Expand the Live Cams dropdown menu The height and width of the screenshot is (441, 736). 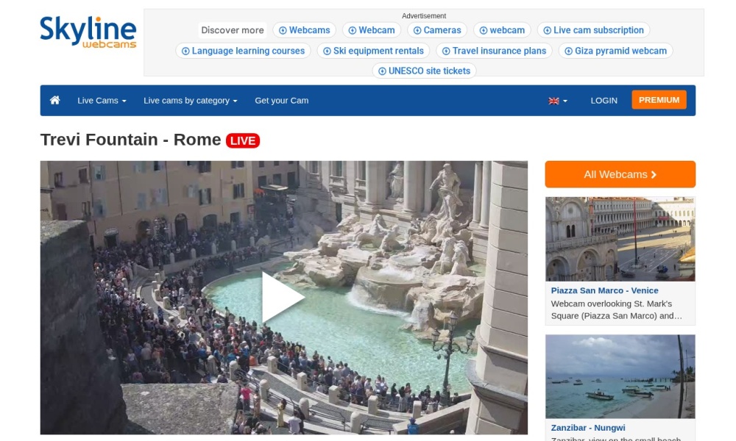click(102, 101)
